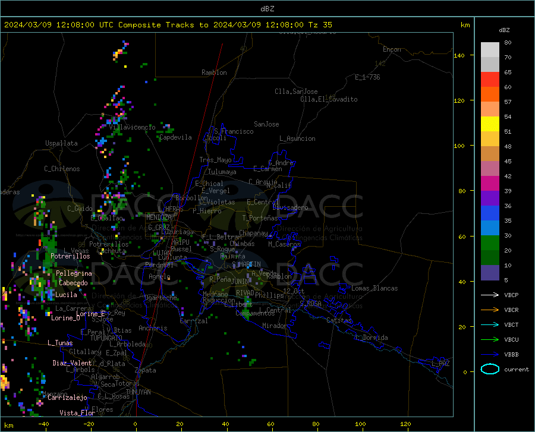
Task: Click the Catitas map label
Action: (339, 320)
